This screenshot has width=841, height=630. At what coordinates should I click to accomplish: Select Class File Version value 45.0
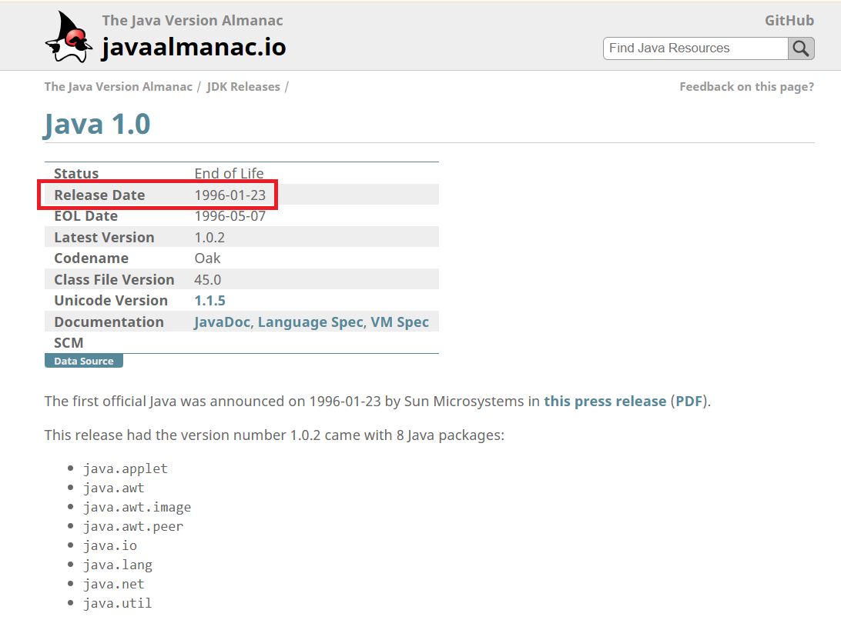208,280
